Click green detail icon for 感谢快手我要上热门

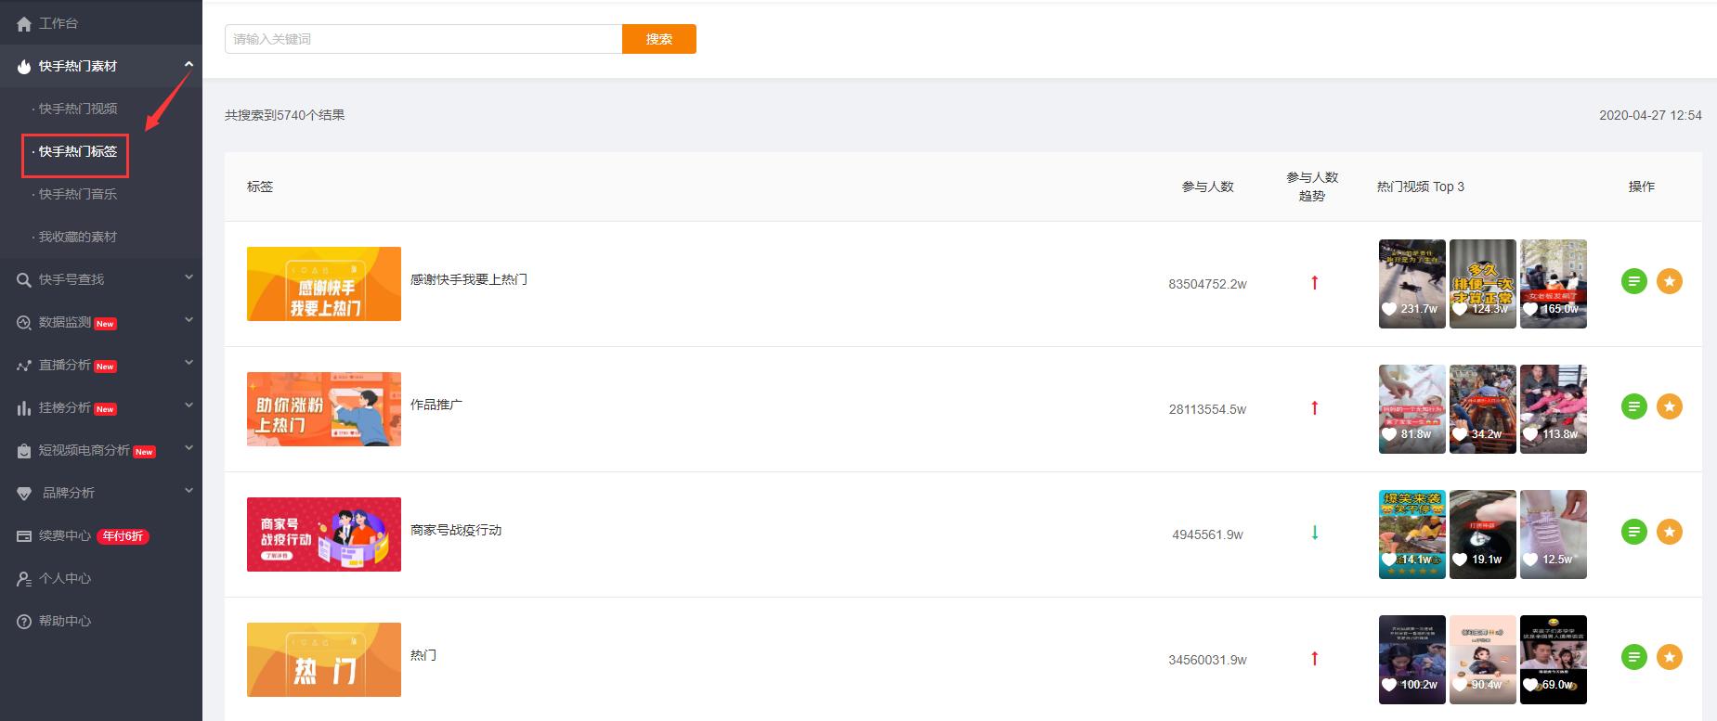[x=1634, y=281]
